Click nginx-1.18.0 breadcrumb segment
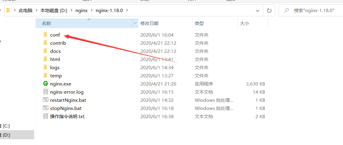Image resolution: width=343 pixels, height=145 pixels. pyautogui.click(x=109, y=11)
